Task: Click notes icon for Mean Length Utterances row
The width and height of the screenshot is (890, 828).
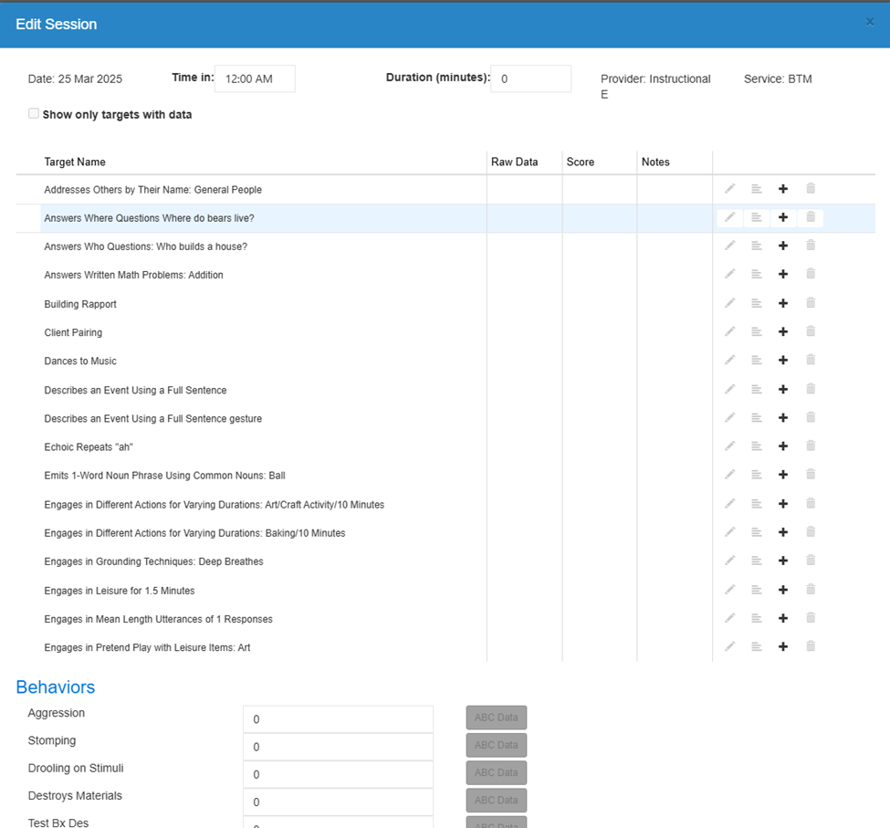Action: point(757,619)
